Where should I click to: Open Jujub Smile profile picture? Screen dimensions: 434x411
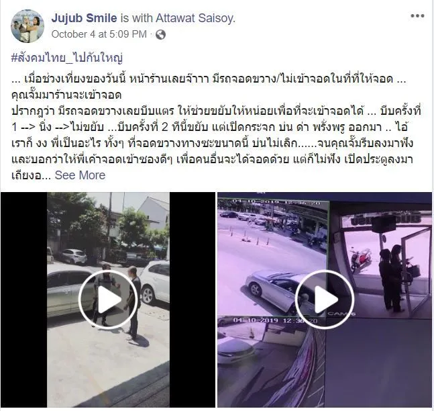28,26
